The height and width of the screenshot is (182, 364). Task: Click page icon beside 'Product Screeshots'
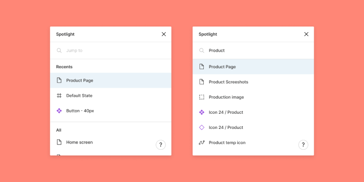(202, 82)
